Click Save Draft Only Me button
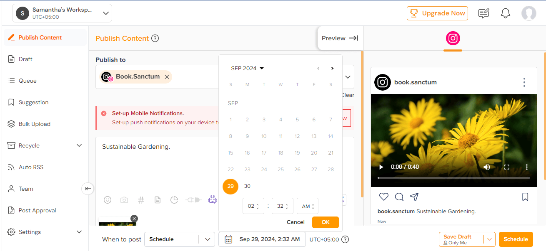546x251 pixels. (x=461, y=239)
